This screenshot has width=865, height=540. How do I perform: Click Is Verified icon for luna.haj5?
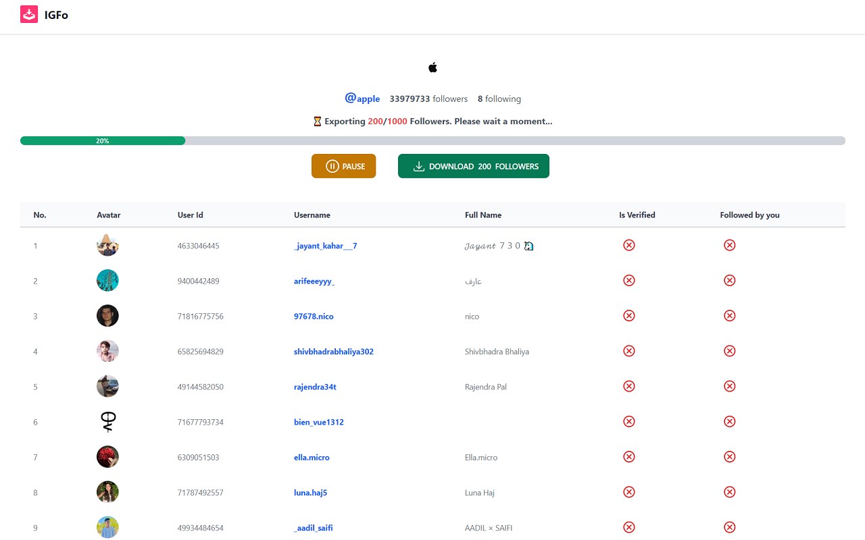click(629, 492)
